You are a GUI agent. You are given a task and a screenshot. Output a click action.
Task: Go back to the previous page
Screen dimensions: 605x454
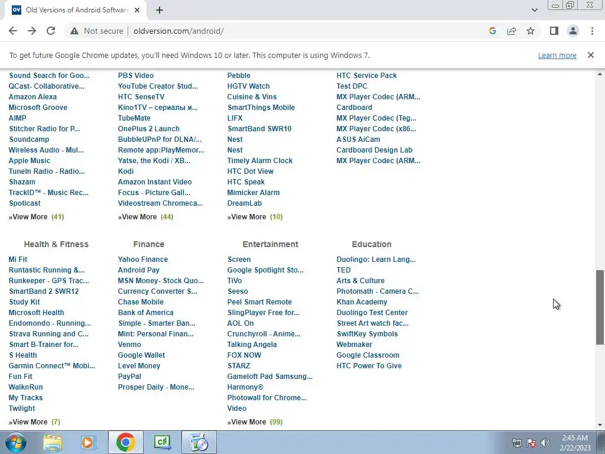click(13, 31)
